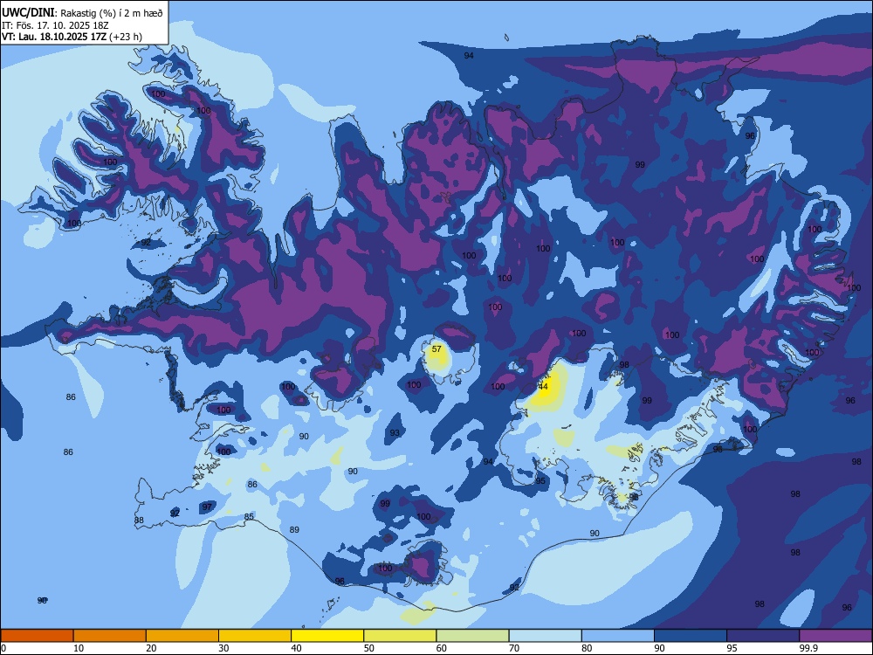Screen dimensions: 873x655
Task: Click the pale yellow 50–60 legend swatch
Action: click(x=400, y=636)
